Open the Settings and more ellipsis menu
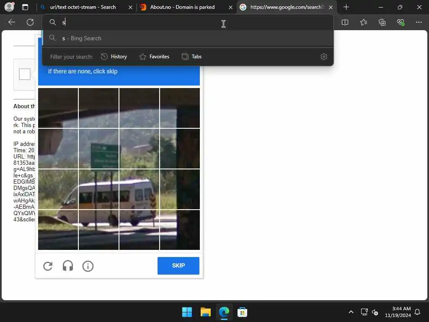The image size is (429, 322). pos(419,22)
